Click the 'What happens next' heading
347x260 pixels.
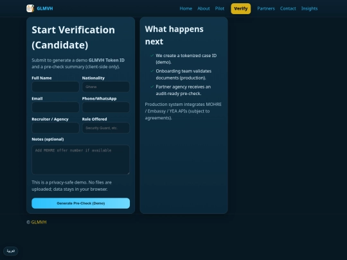pyautogui.click(x=174, y=35)
